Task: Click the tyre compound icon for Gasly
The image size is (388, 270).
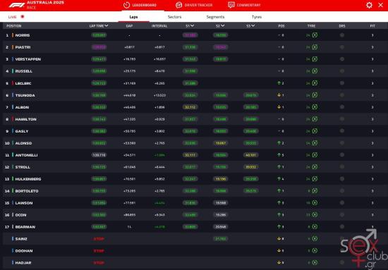Action: tap(315, 131)
